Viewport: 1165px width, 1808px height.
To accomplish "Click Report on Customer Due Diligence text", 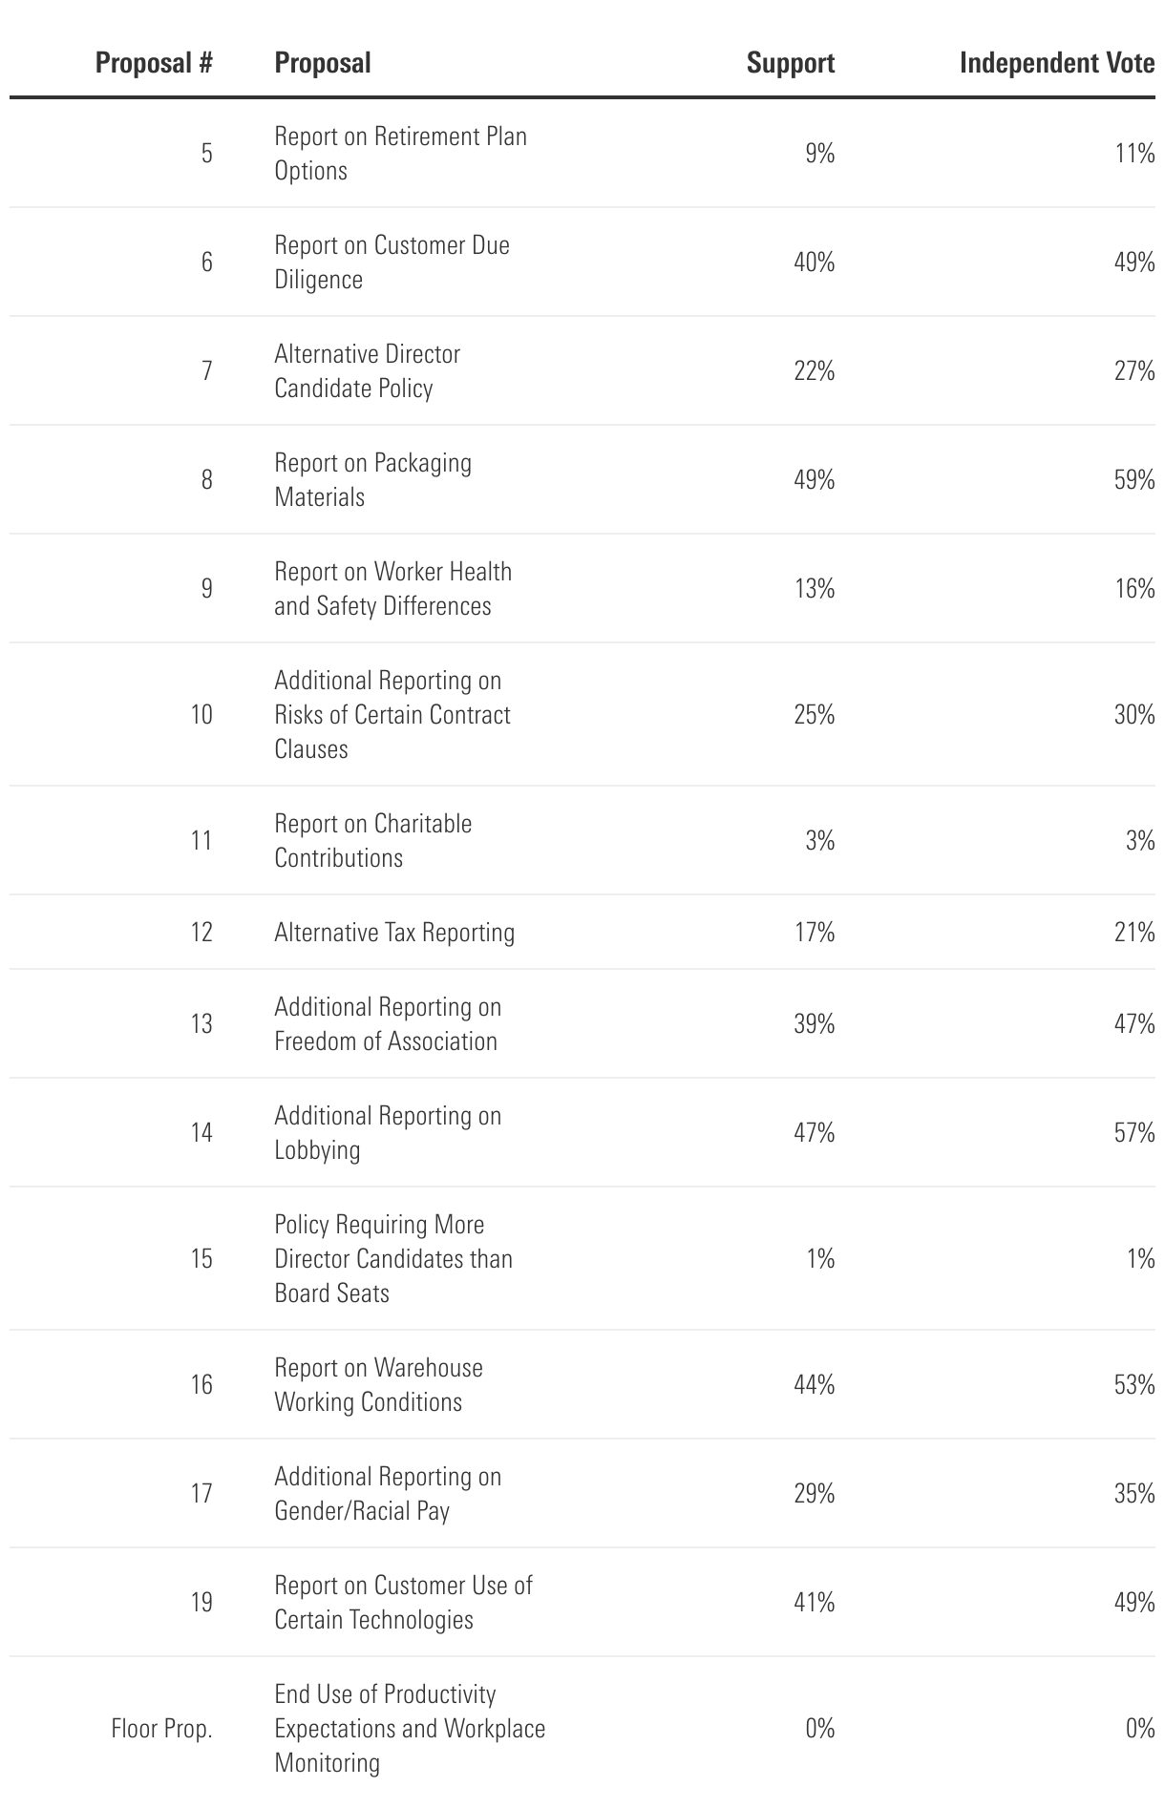I will click(392, 263).
